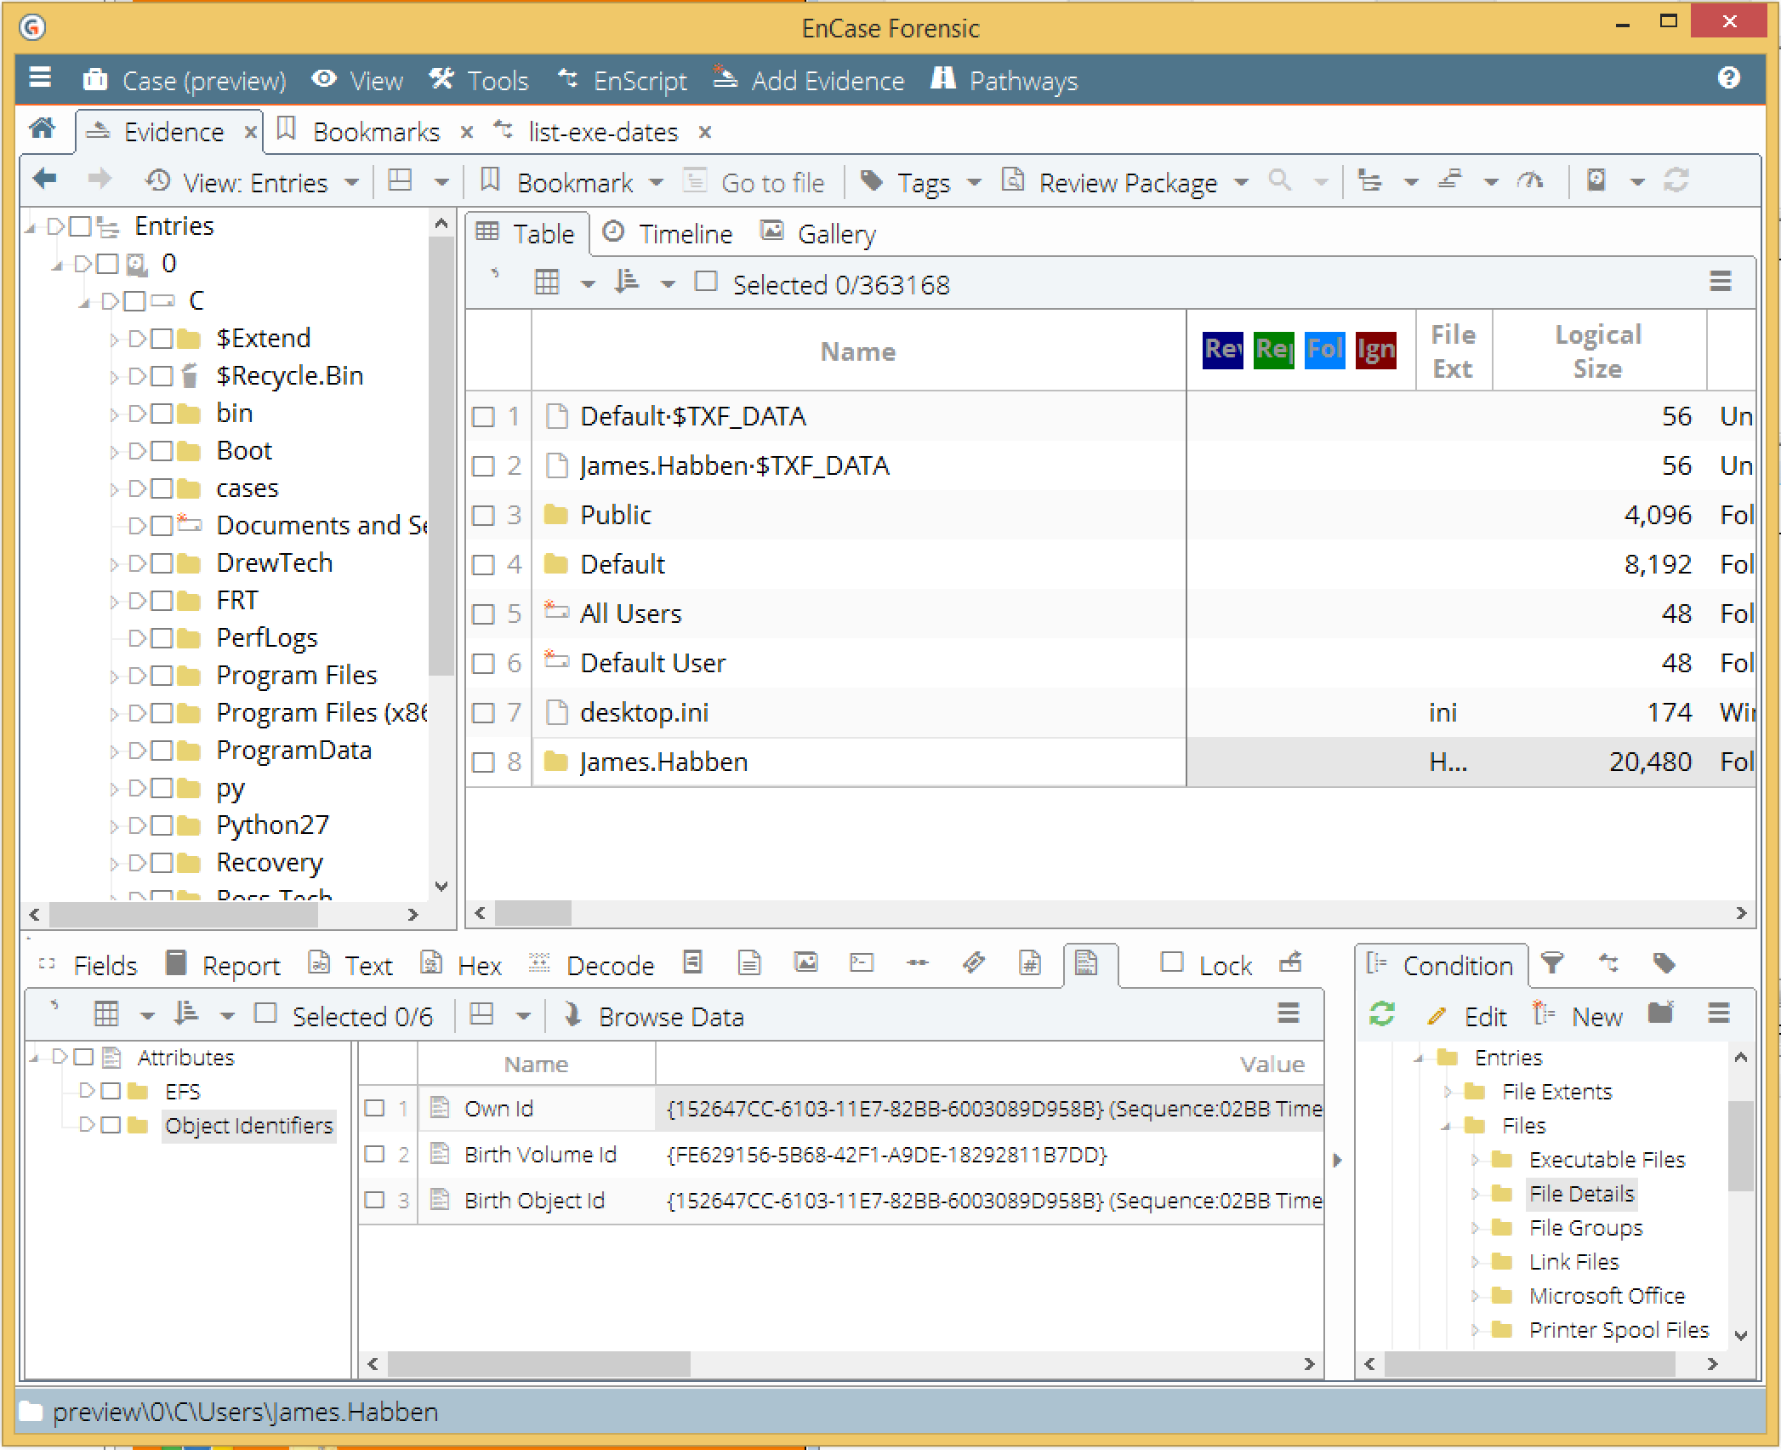Close the Evidence tab
The height and width of the screenshot is (1450, 1781).
pos(250,133)
